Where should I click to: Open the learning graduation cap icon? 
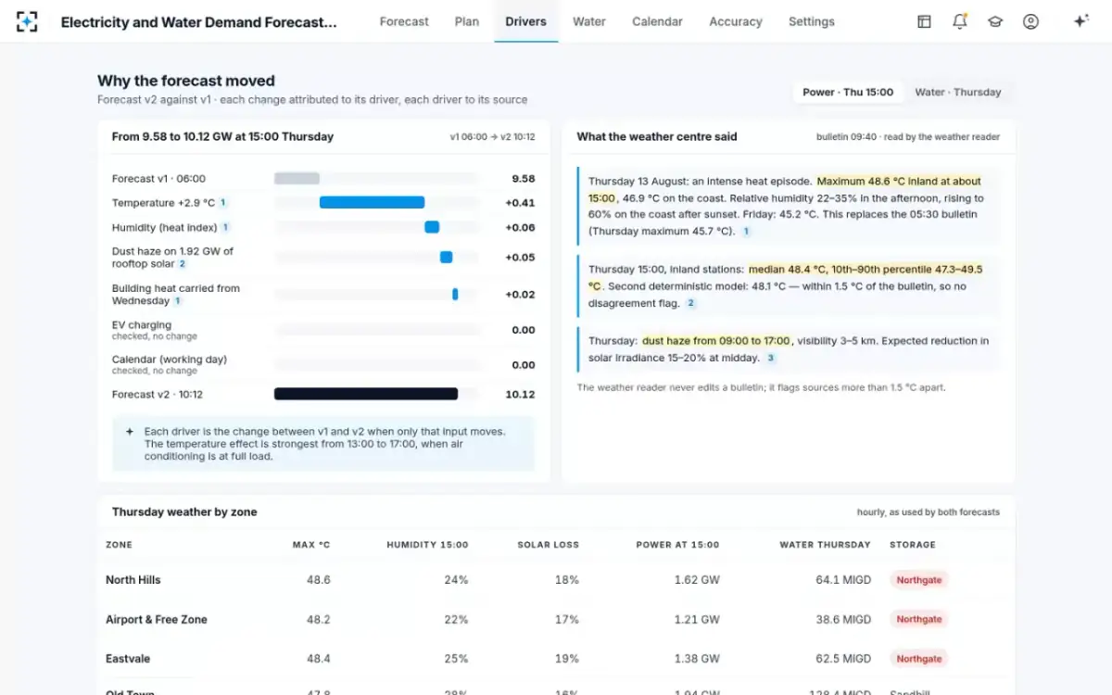click(995, 21)
